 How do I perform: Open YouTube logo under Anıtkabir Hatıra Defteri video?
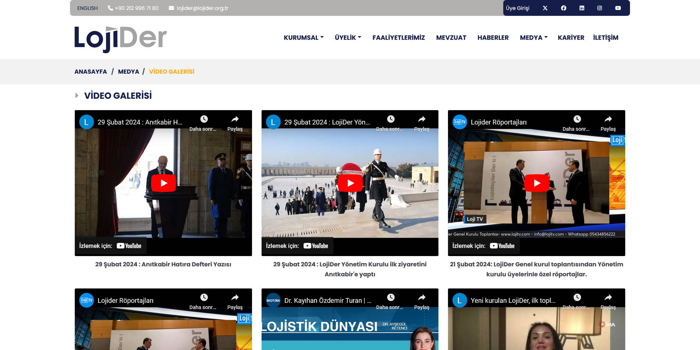click(129, 246)
